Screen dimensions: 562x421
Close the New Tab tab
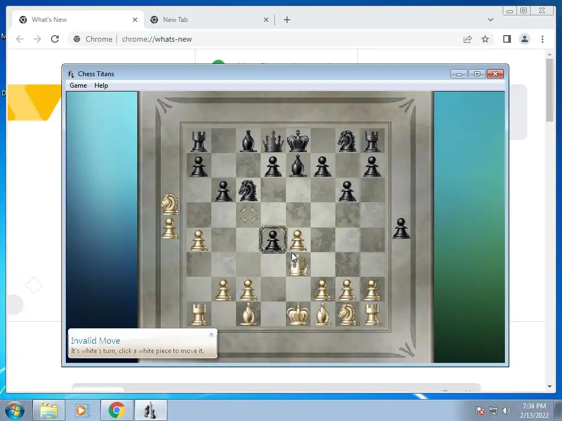coord(266,20)
